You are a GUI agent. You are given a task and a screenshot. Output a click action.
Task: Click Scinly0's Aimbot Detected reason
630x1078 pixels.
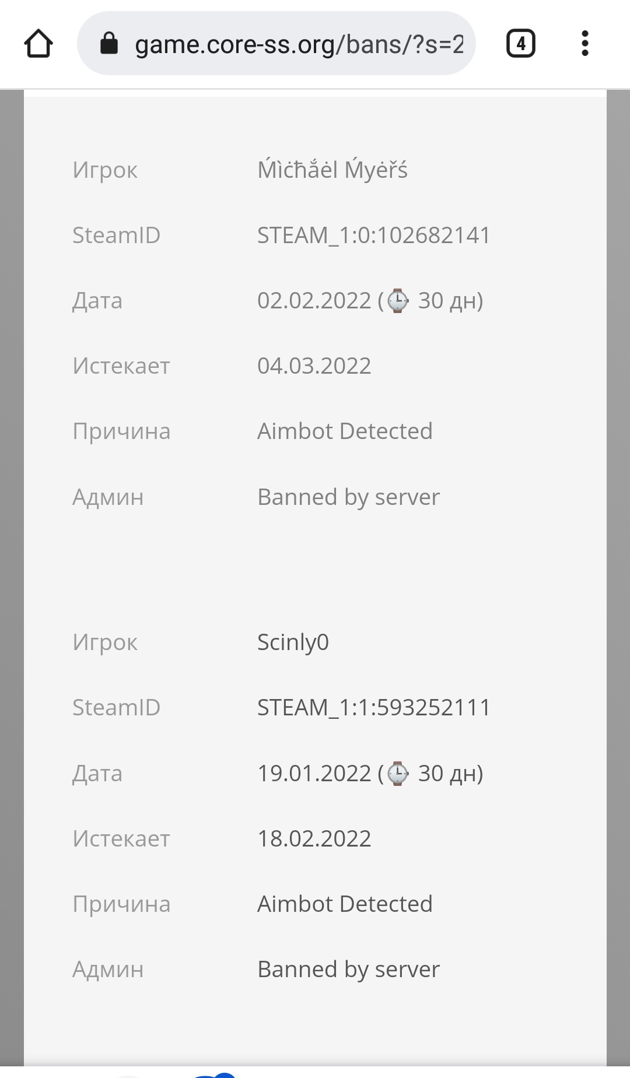345,904
